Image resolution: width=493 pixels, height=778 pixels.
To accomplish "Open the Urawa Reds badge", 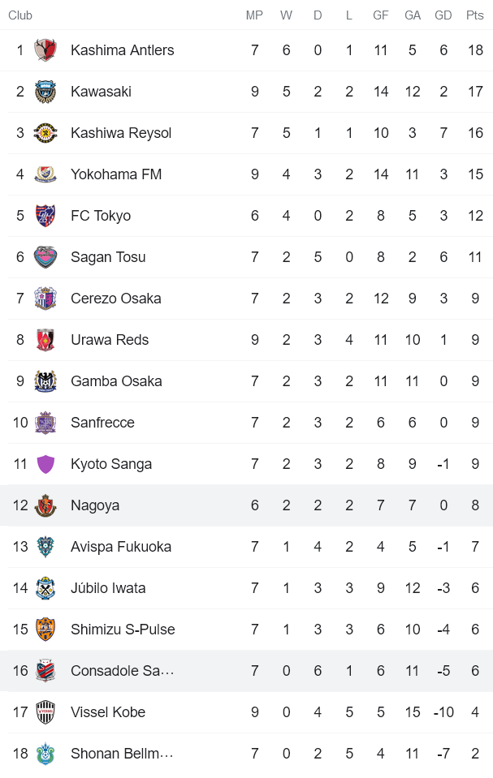I will [46, 339].
